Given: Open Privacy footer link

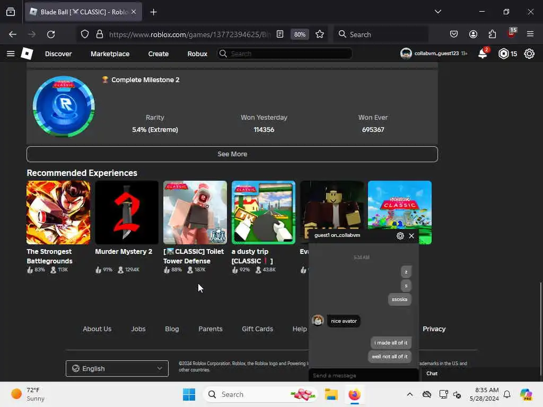Looking at the screenshot, I should [434, 329].
